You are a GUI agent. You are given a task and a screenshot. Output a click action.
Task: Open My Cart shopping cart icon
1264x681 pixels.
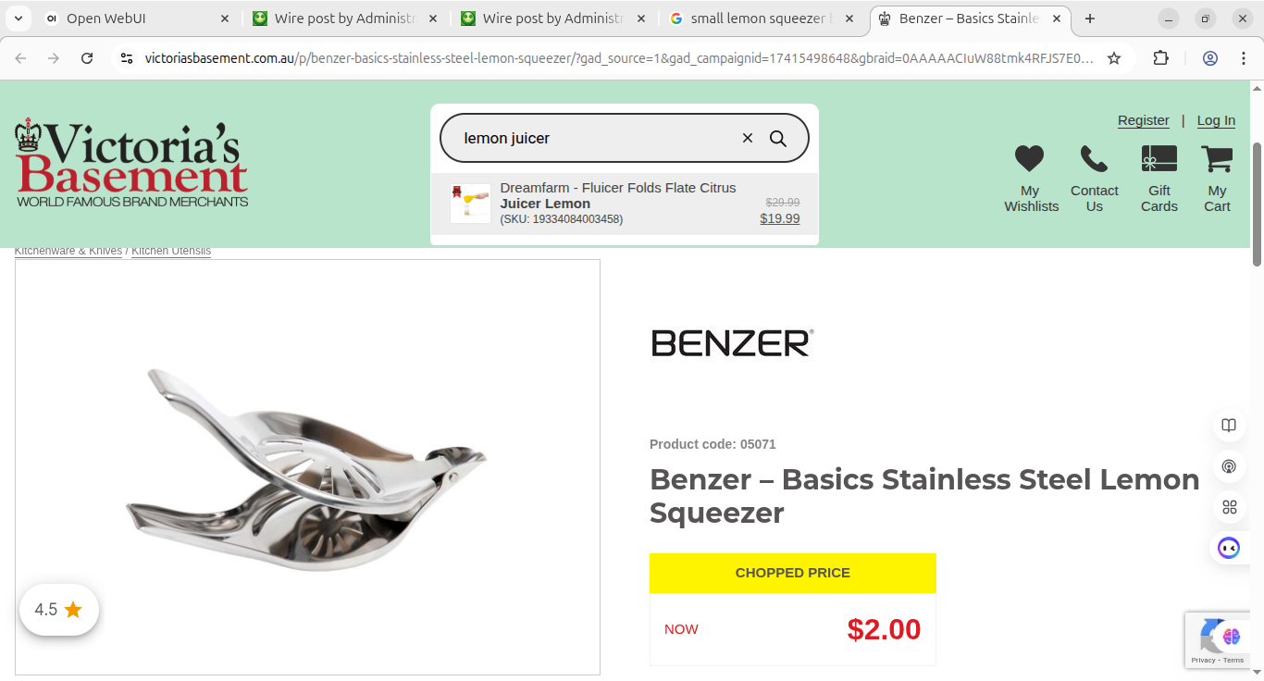[1217, 159]
